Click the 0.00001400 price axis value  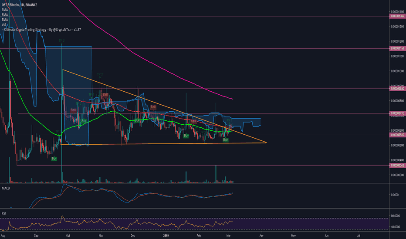397,12
